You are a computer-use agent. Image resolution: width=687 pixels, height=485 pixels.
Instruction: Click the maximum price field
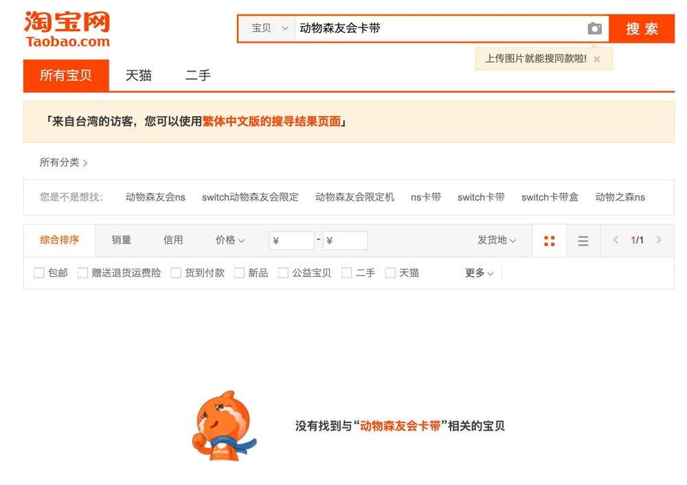click(x=346, y=240)
